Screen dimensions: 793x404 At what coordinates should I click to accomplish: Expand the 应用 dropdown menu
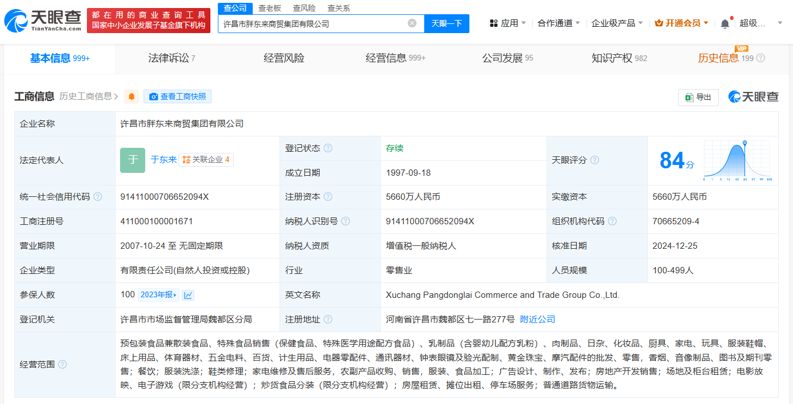pos(508,23)
